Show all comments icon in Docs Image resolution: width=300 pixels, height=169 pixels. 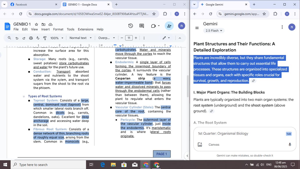point(141,26)
